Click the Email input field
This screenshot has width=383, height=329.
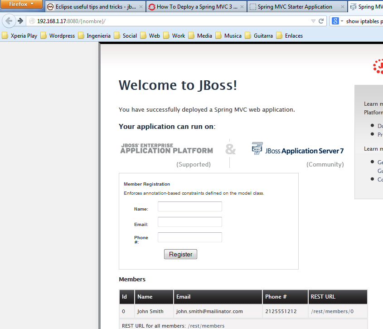(190, 222)
